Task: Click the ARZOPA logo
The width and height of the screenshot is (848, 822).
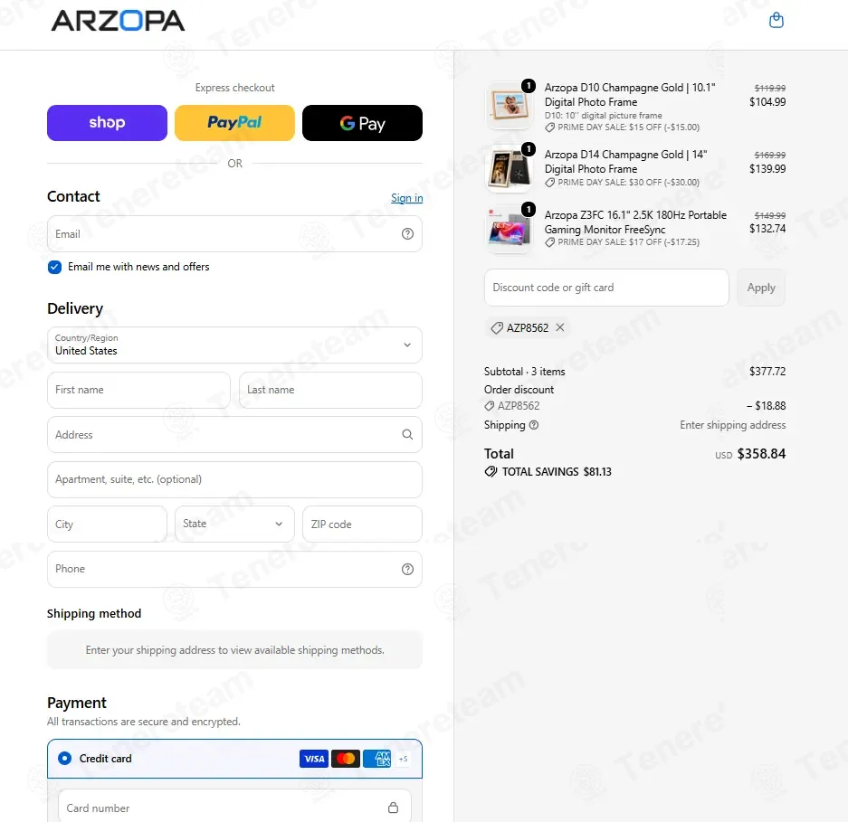Action: coord(118,21)
